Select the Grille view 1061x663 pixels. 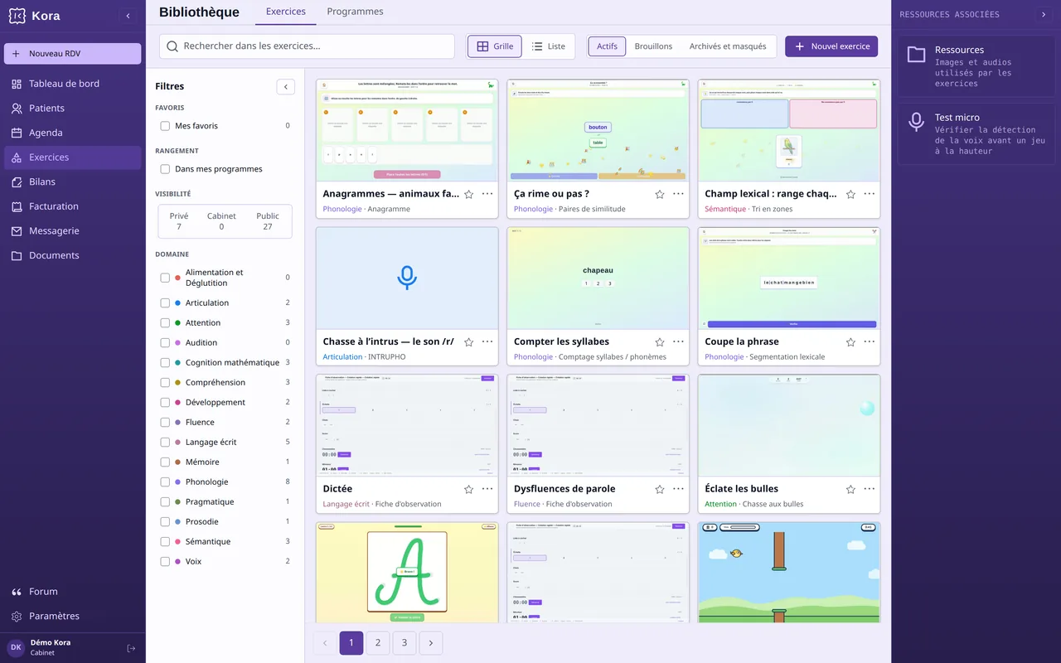coord(495,46)
